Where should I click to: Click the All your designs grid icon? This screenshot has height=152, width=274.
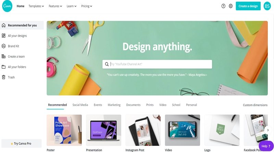(3, 36)
